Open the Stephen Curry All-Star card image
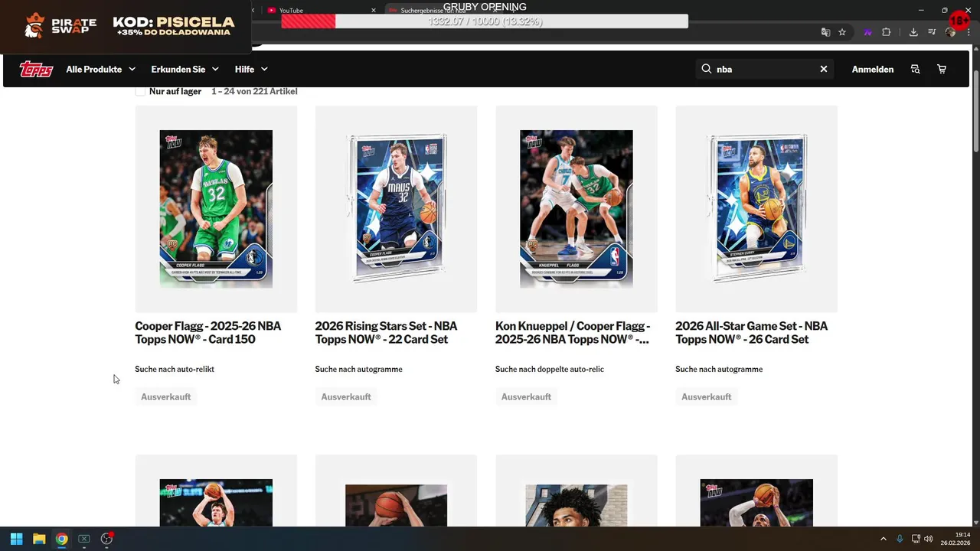The image size is (980, 551). pyautogui.click(x=756, y=209)
